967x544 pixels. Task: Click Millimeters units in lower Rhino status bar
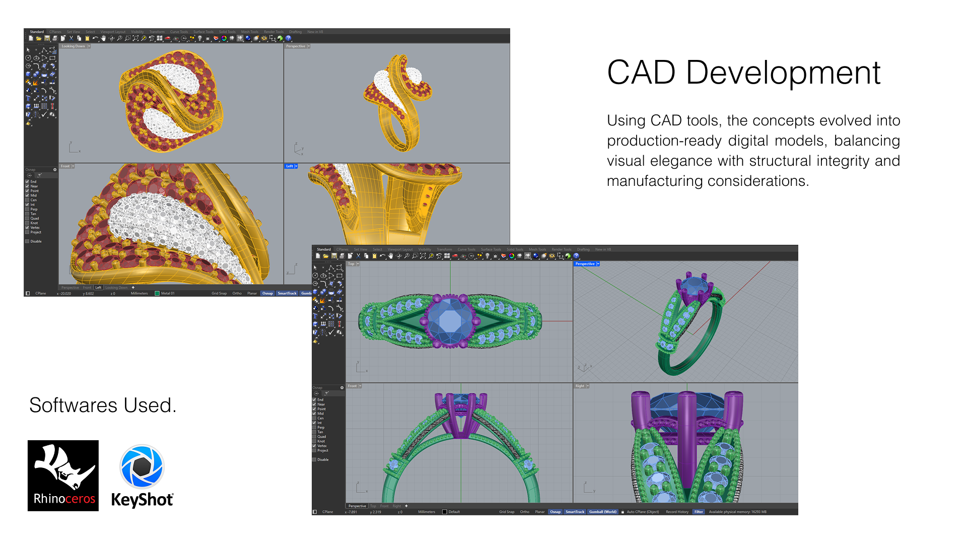click(427, 512)
